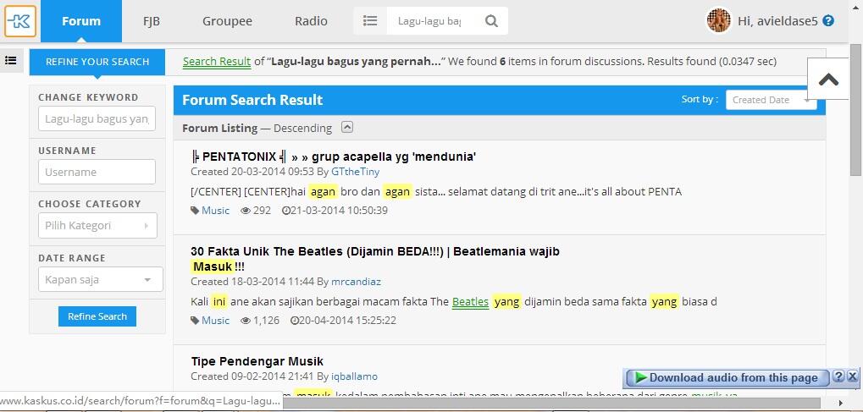Screen dimensions: 863x412
Task: Click the tag icon in the Beatles result
Action: [x=195, y=320]
